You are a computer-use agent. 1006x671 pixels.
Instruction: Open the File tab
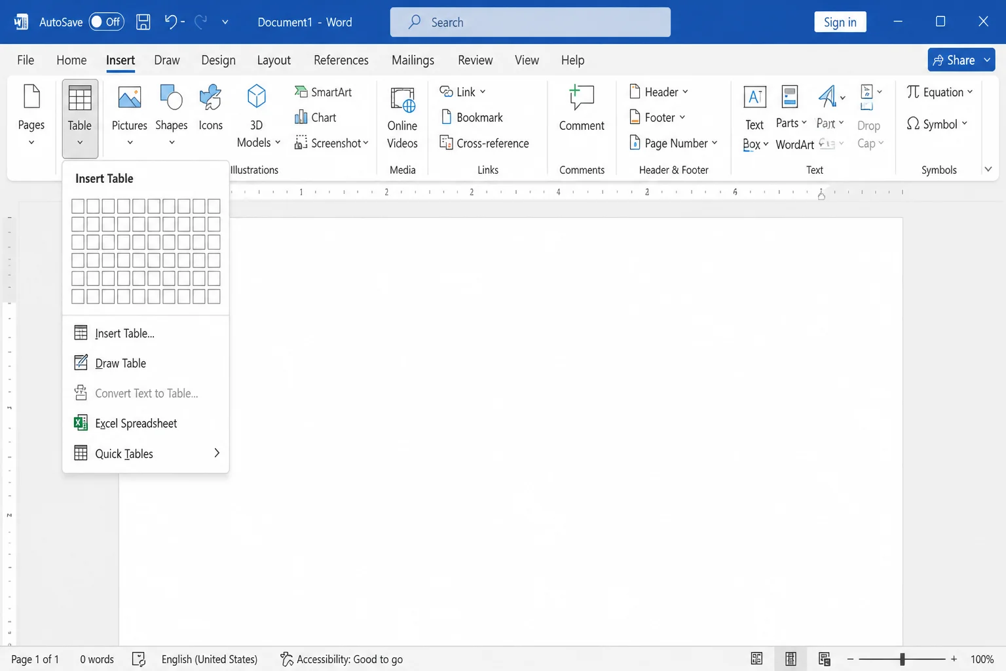point(26,60)
